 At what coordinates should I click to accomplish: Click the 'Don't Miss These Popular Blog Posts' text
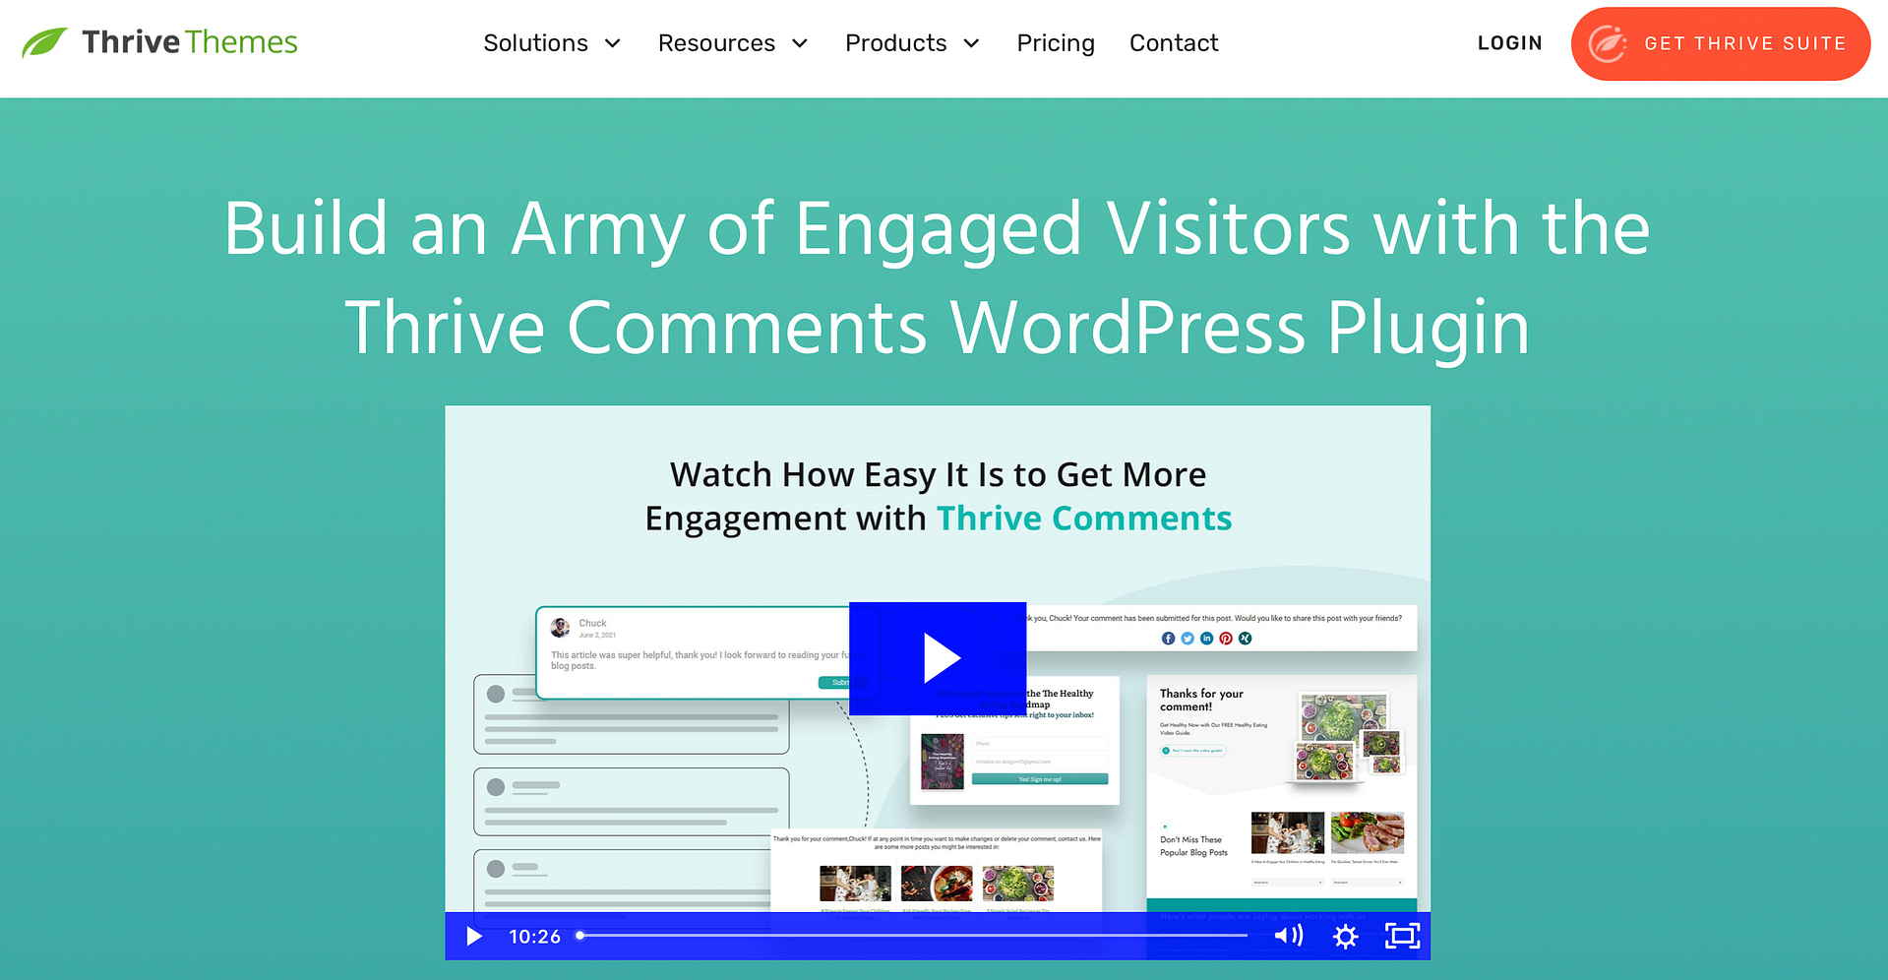pyautogui.click(x=1193, y=846)
